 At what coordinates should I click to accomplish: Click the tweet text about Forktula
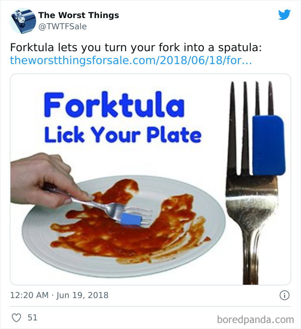coord(136,47)
